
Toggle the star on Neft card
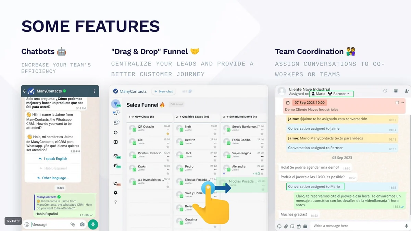coord(215,133)
